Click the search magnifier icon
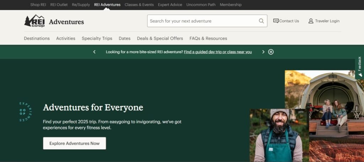 261,21
